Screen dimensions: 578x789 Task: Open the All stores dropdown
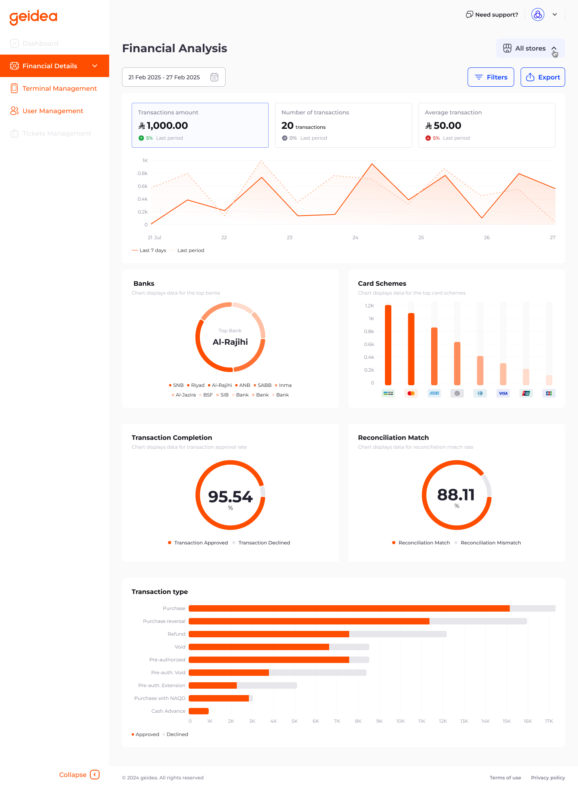(530, 48)
